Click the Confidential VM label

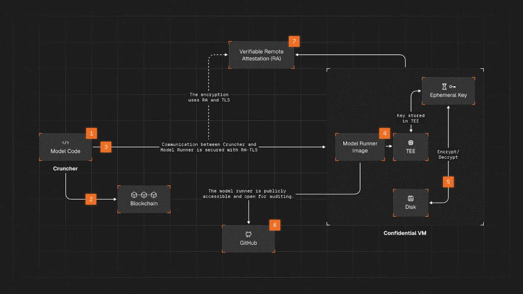point(405,233)
